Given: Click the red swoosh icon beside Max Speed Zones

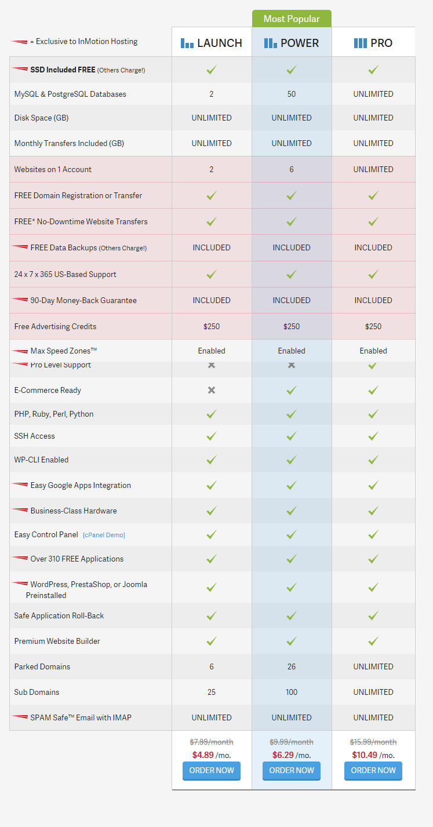Looking at the screenshot, I should tap(20, 351).
